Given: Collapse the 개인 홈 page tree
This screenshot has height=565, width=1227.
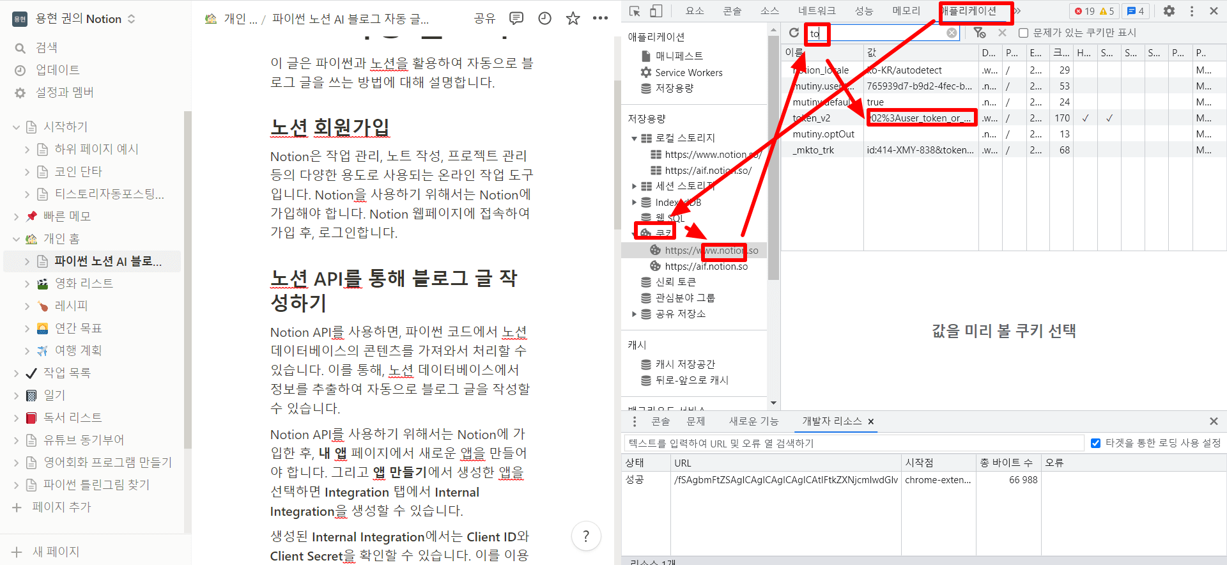Looking at the screenshot, I should (x=17, y=239).
